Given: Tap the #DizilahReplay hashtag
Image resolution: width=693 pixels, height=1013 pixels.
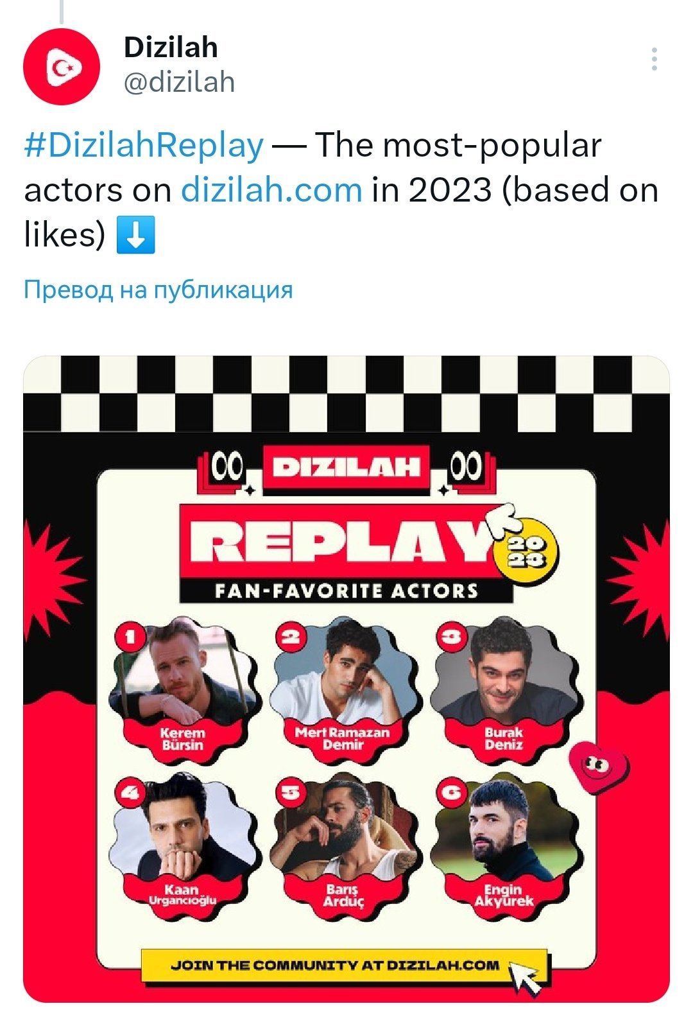Looking at the screenshot, I should 144,145.
